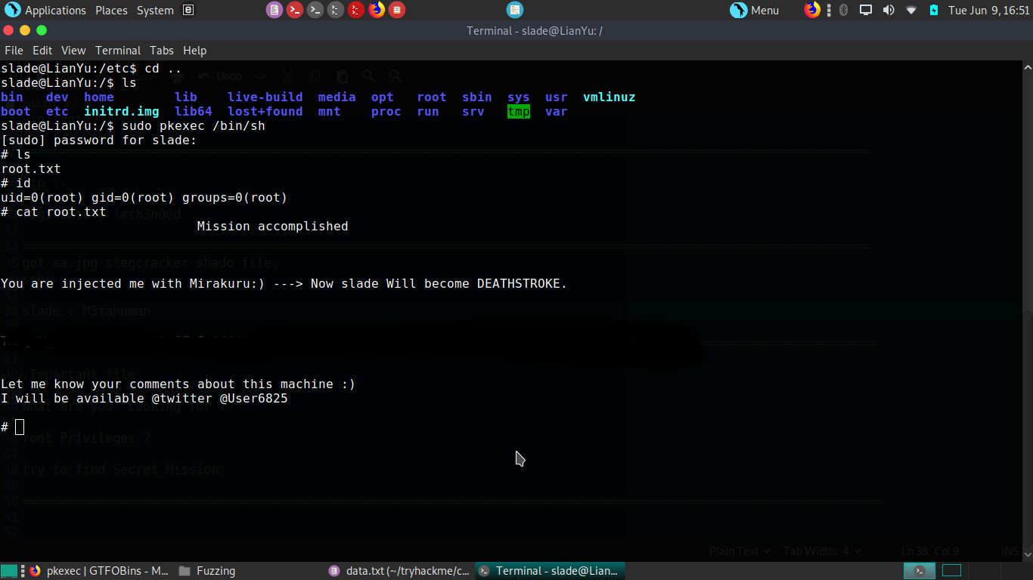
Task: Click the Mission accomplished text
Action: point(273,227)
